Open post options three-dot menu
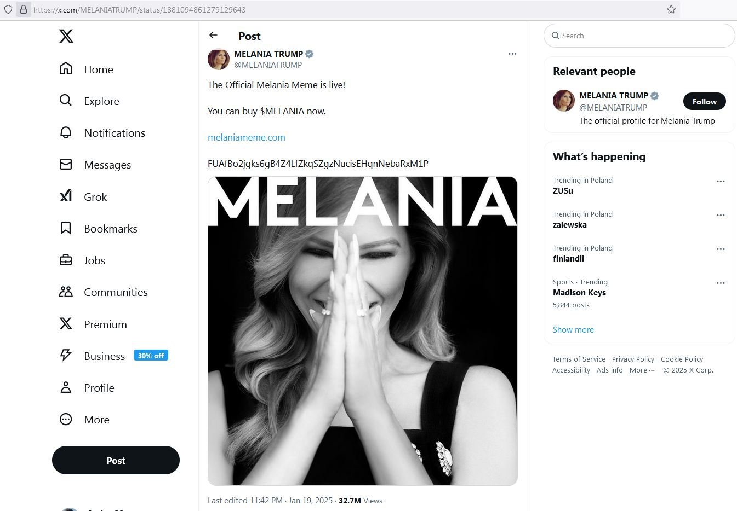 coord(512,54)
